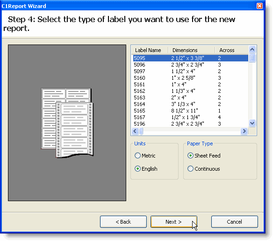Click the list scroll down arrow
The height and width of the screenshot is (241, 273).
[x=252, y=123]
